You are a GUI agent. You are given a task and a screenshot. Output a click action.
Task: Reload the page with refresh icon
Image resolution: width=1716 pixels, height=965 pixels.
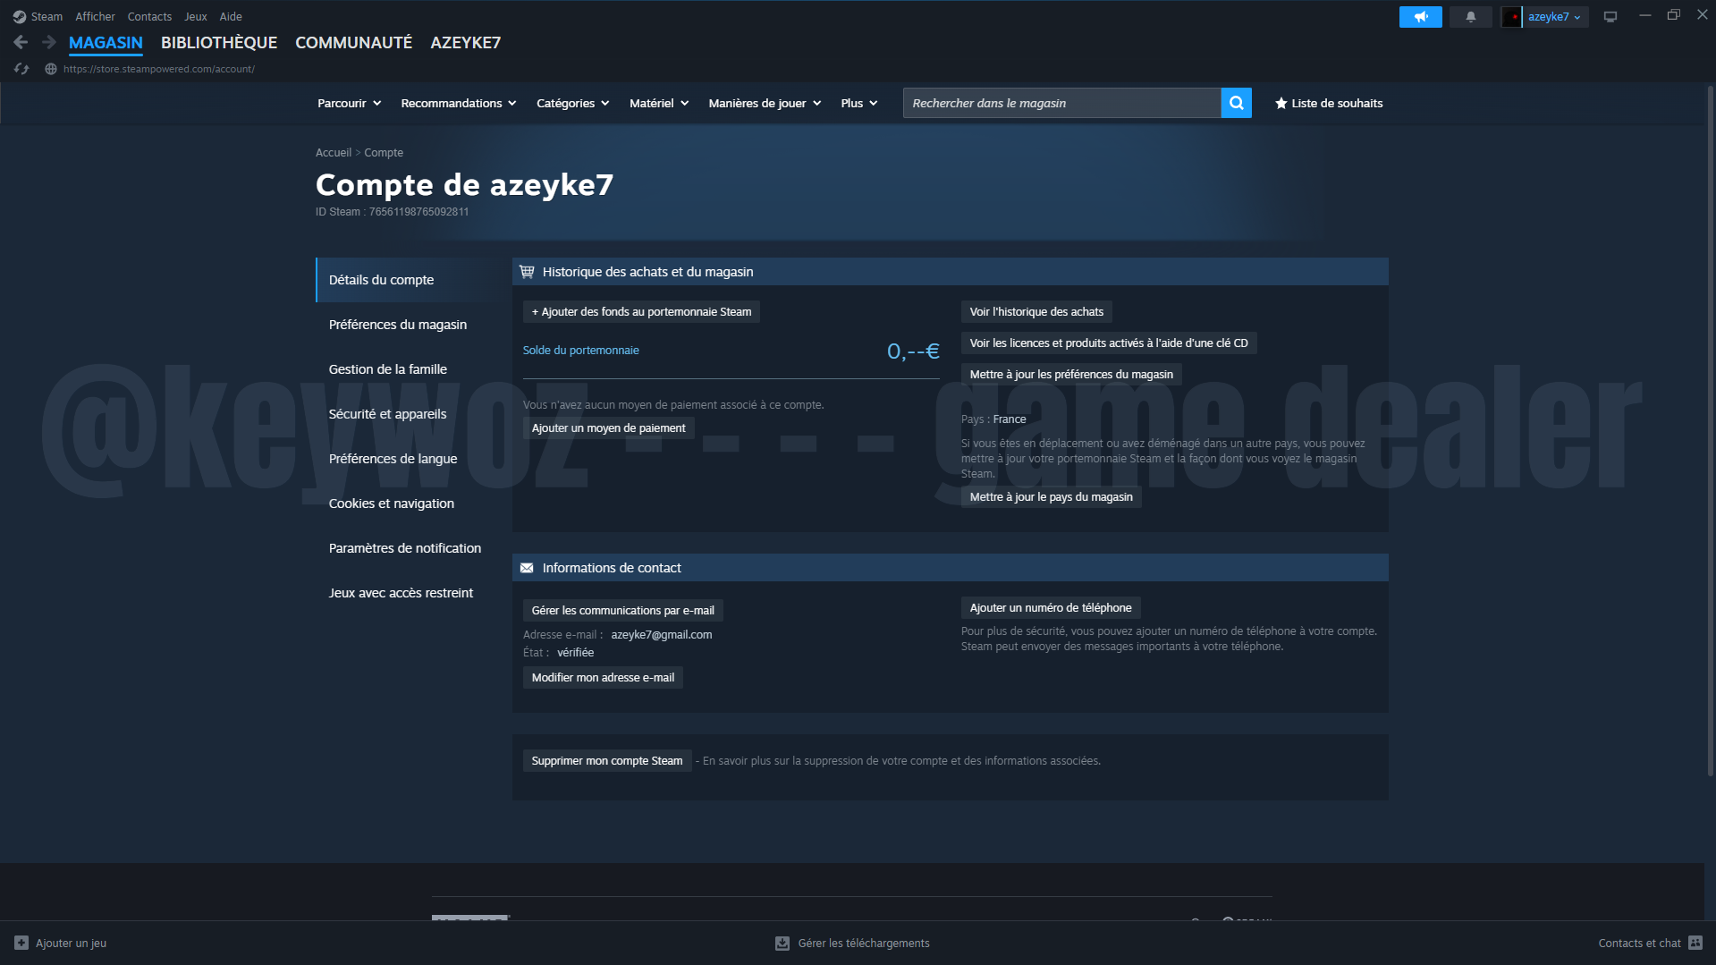21,69
